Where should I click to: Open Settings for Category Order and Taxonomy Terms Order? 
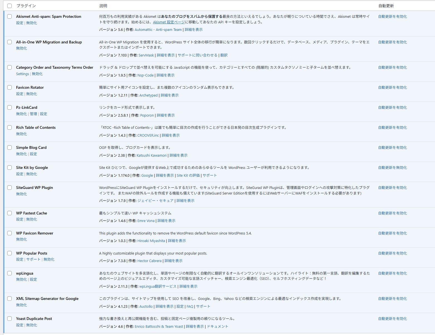point(22,74)
